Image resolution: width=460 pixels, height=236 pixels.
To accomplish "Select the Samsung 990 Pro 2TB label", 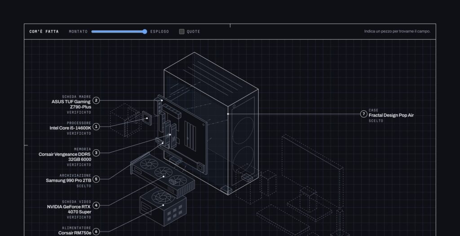I will (x=68, y=181).
